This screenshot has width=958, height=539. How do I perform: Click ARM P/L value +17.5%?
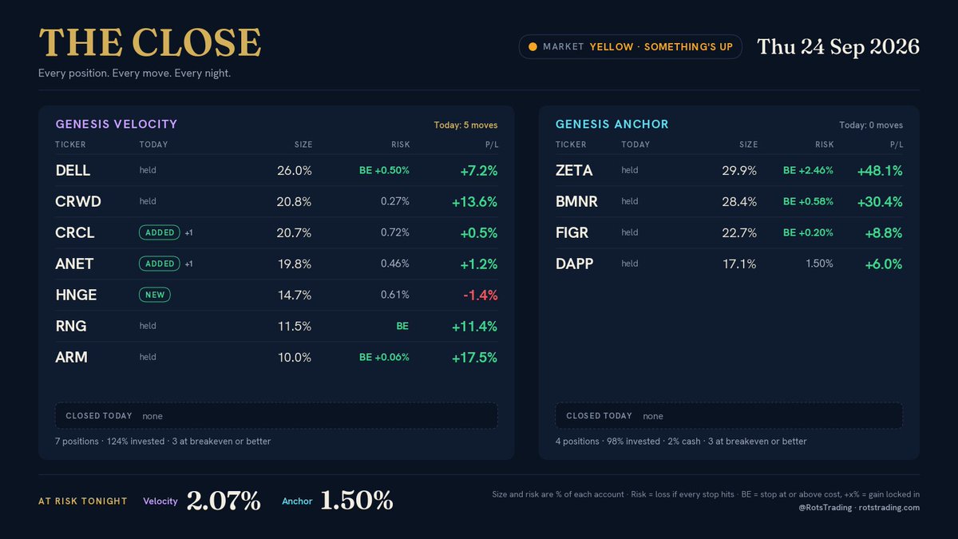pos(474,357)
